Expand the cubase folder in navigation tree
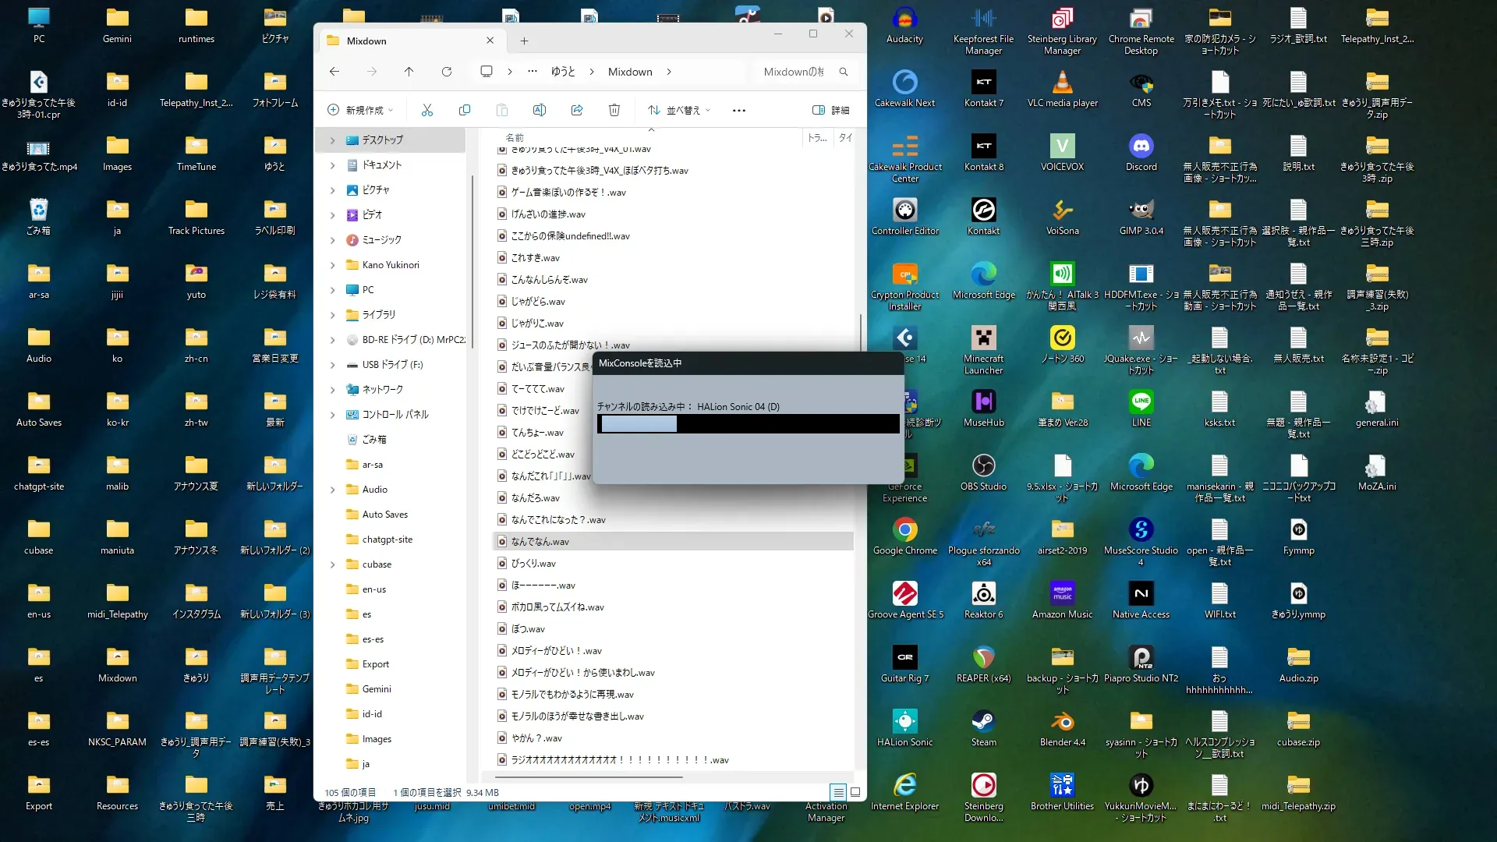 click(x=333, y=564)
